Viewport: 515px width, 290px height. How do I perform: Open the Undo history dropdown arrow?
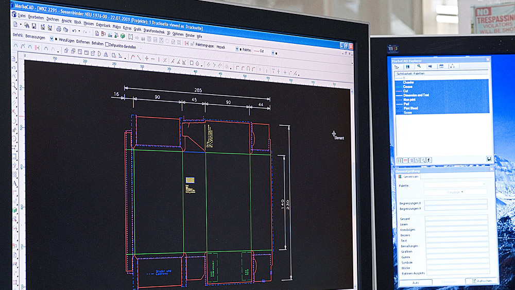click(x=79, y=31)
